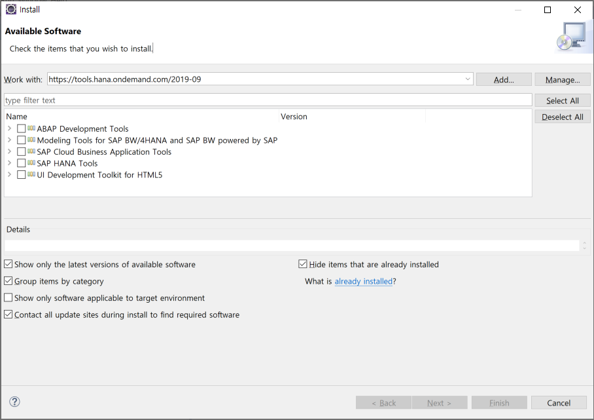Maximize the Install dialog window

click(548, 9)
